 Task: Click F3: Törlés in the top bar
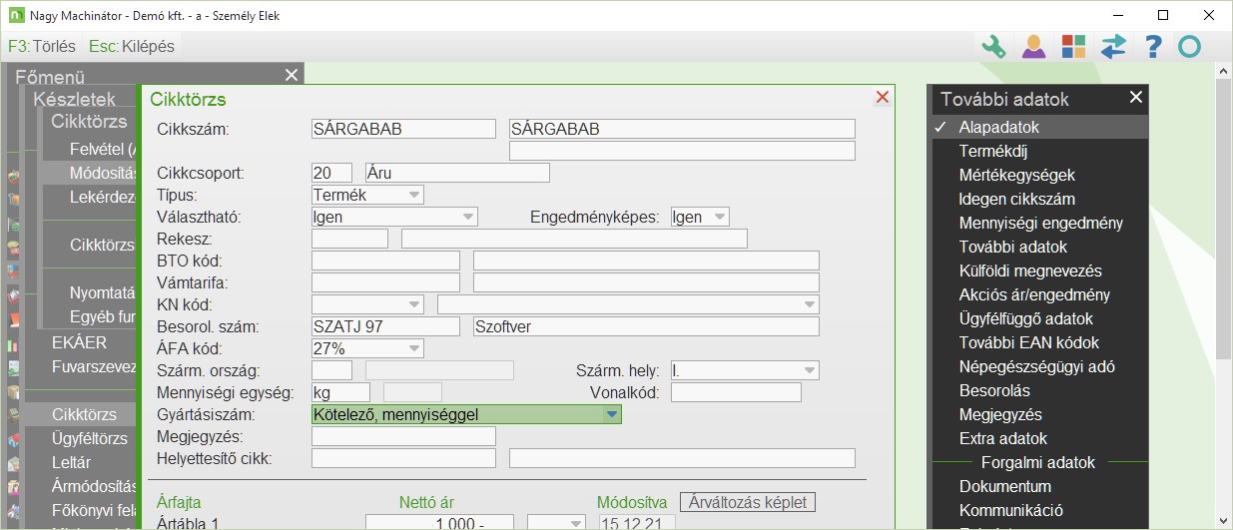click(x=42, y=46)
